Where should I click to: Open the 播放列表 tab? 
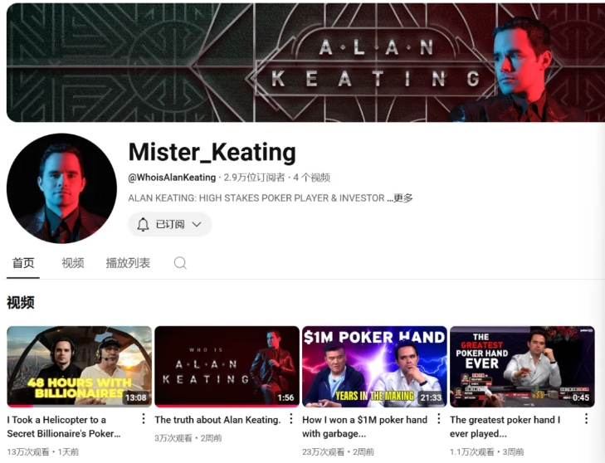tap(128, 263)
